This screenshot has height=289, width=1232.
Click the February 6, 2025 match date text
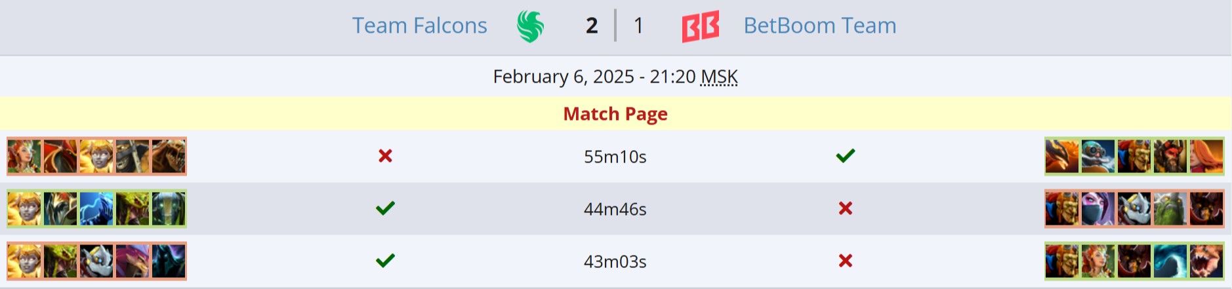pyautogui.click(x=564, y=77)
